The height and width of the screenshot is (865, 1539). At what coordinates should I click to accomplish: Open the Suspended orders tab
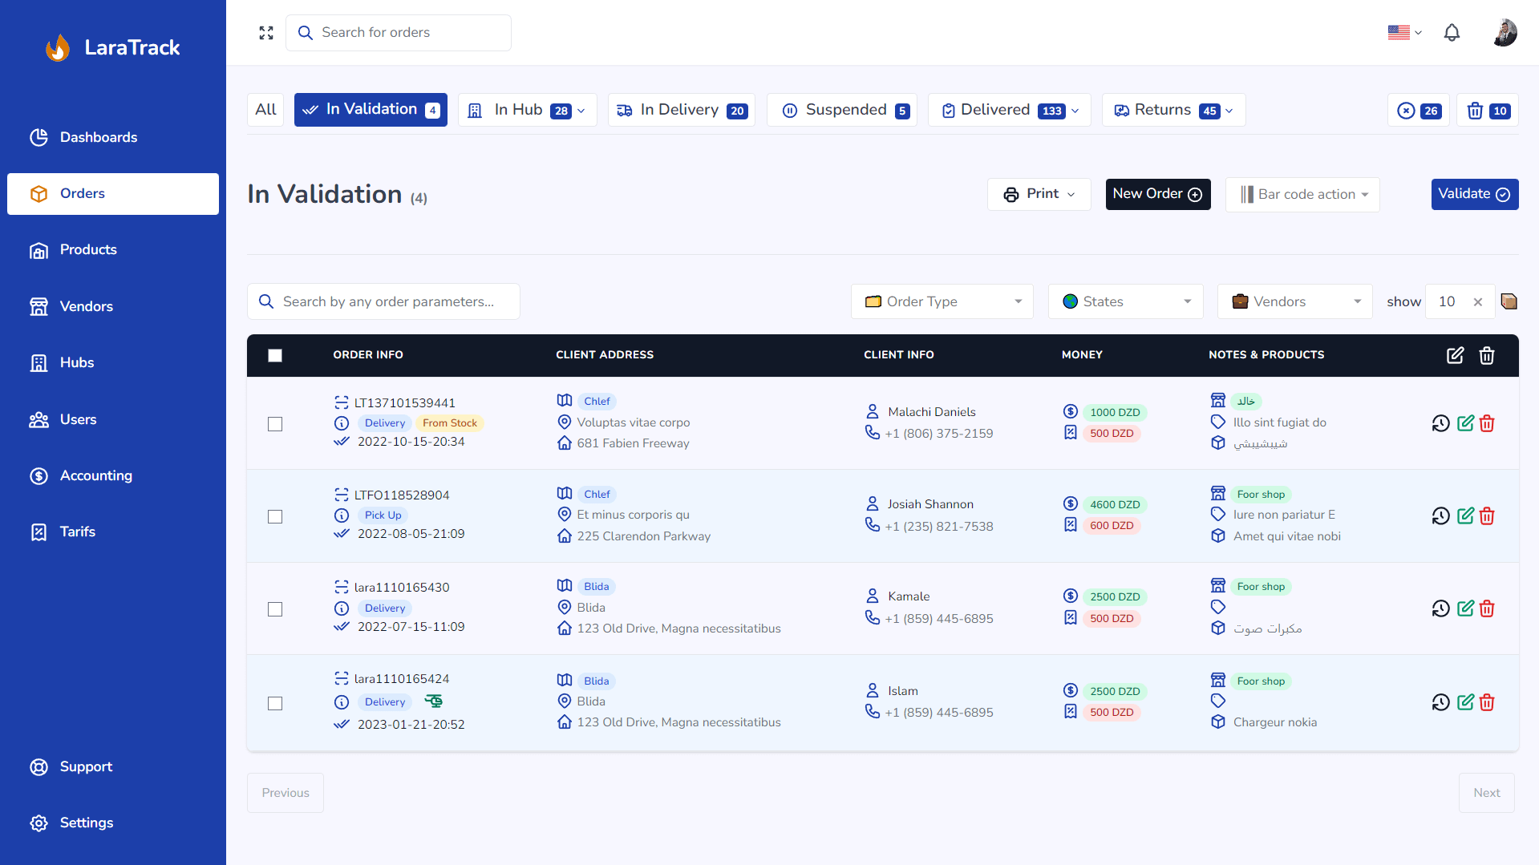click(841, 110)
